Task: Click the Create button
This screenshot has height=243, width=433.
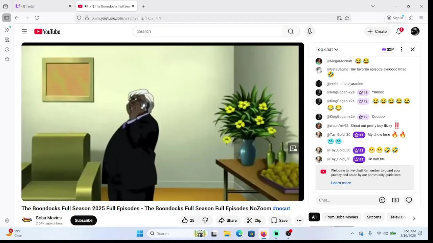Action: click(x=377, y=31)
